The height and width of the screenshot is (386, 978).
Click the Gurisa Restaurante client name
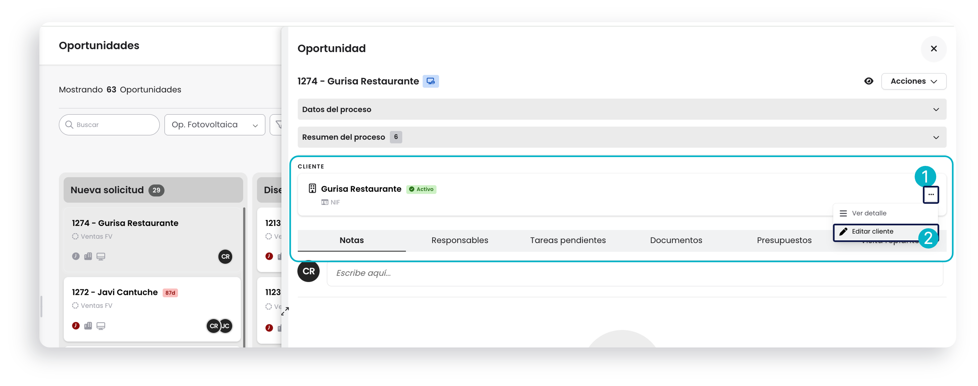pyautogui.click(x=361, y=189)
